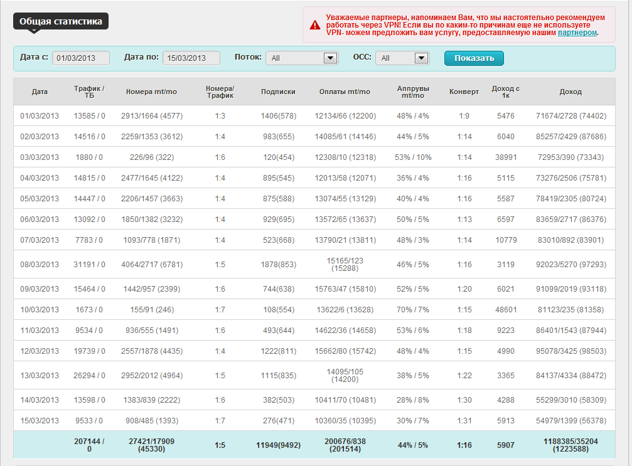Click traffic value 31191 / 0
The height and width of the screenshot is (466, 632).
point(89,265)
